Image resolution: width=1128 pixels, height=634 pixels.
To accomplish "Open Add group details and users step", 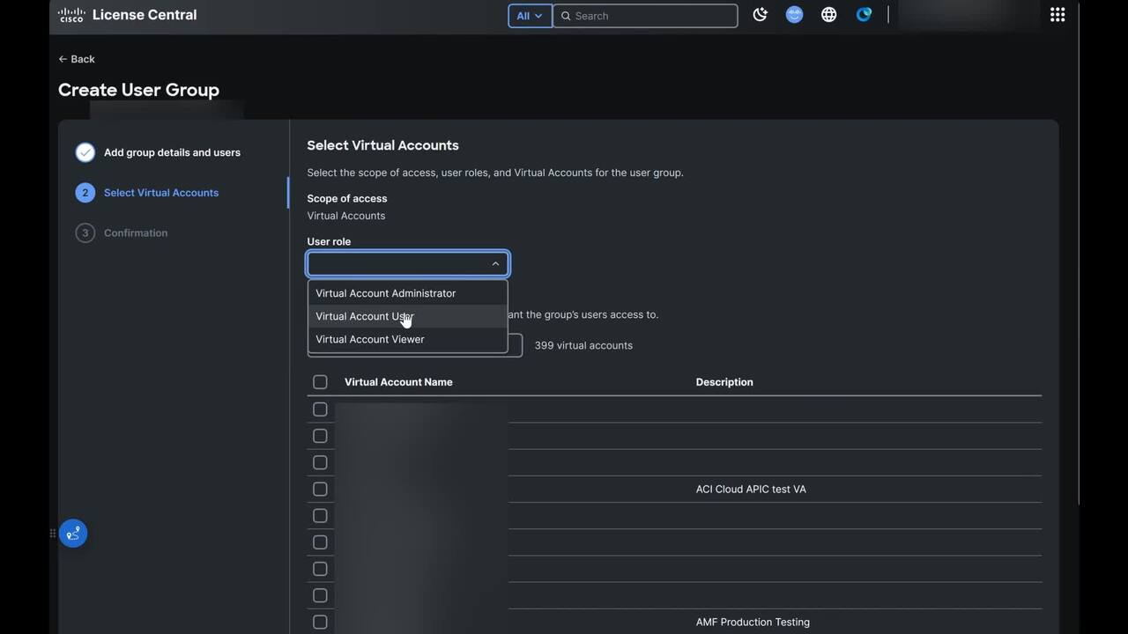I will point(172,152).
